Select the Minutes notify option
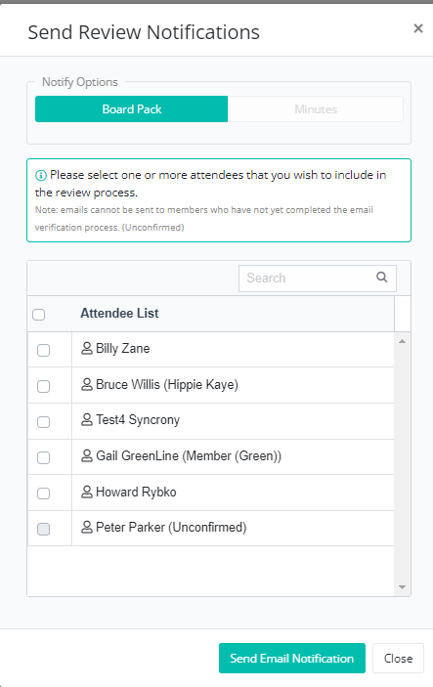Image resolution: width=433 pixels, height=687 pixels. [x=316, y=109]
